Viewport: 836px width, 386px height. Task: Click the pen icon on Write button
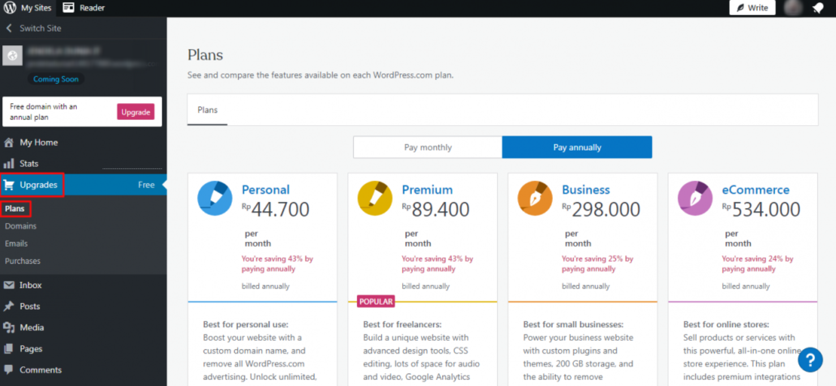[x=740, y=8]
